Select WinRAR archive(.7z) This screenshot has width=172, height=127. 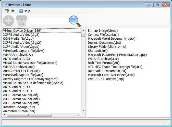(42, 55)
